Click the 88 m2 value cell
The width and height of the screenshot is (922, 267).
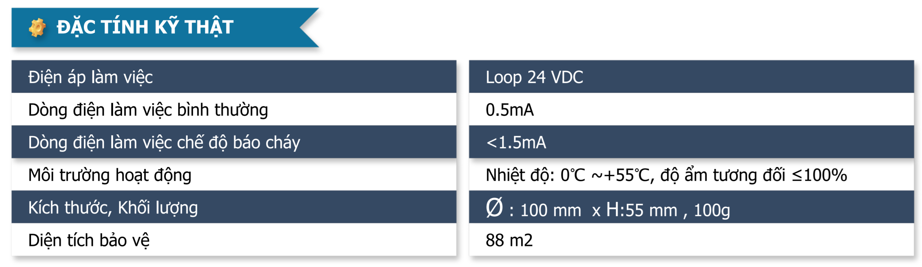(691, 240)
